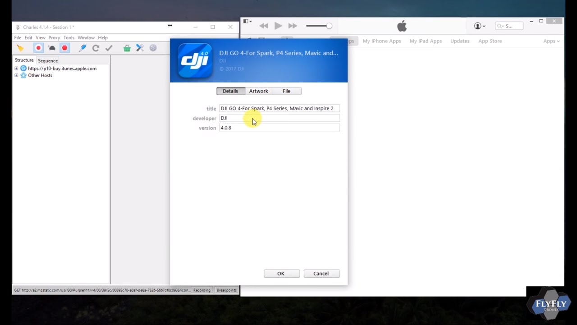Screen dimensions: 577x325
Task: Select the https://p10-buy.itunes.apple.com host row
Action: 62,69
